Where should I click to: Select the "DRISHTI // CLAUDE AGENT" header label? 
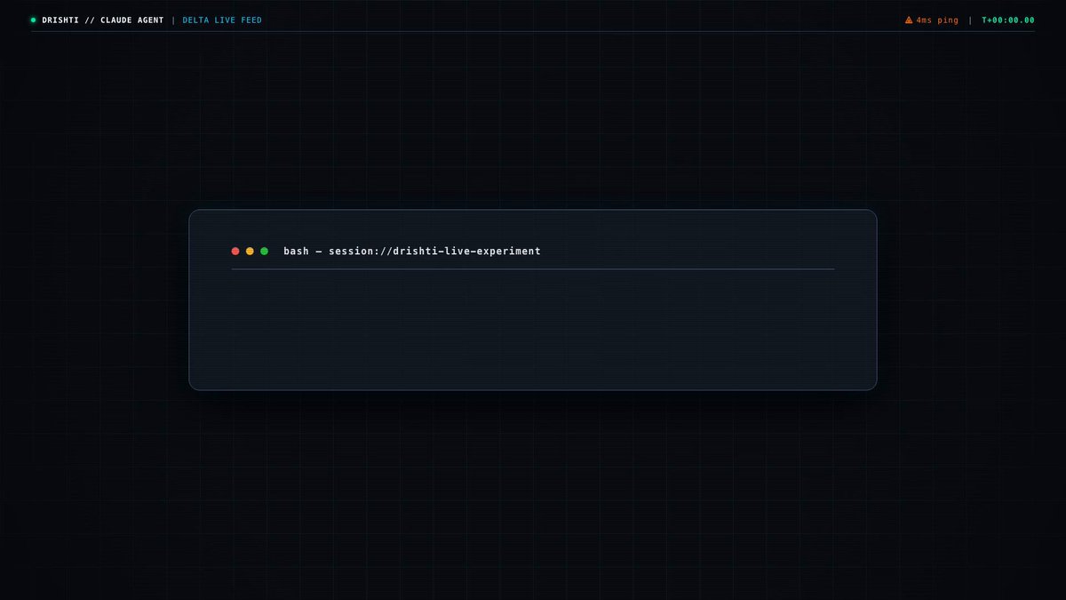(103, 20)
